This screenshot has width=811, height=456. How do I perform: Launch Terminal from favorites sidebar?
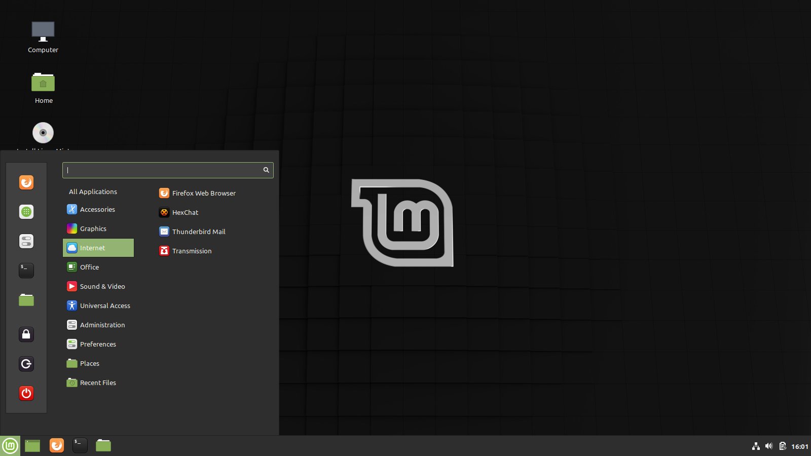pyautogui.click(x=26, y=271)
